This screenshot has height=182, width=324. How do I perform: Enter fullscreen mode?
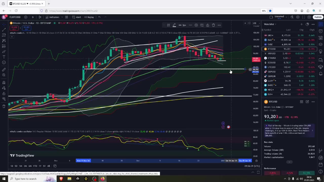tap(303, 17)
